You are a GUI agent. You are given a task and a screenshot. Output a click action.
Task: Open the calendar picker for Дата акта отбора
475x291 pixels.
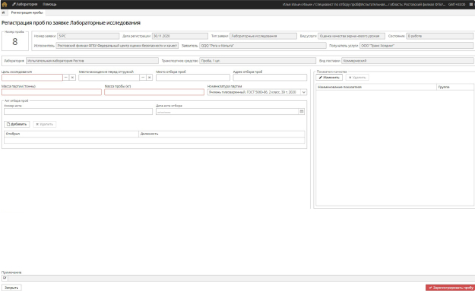point(302,111)
